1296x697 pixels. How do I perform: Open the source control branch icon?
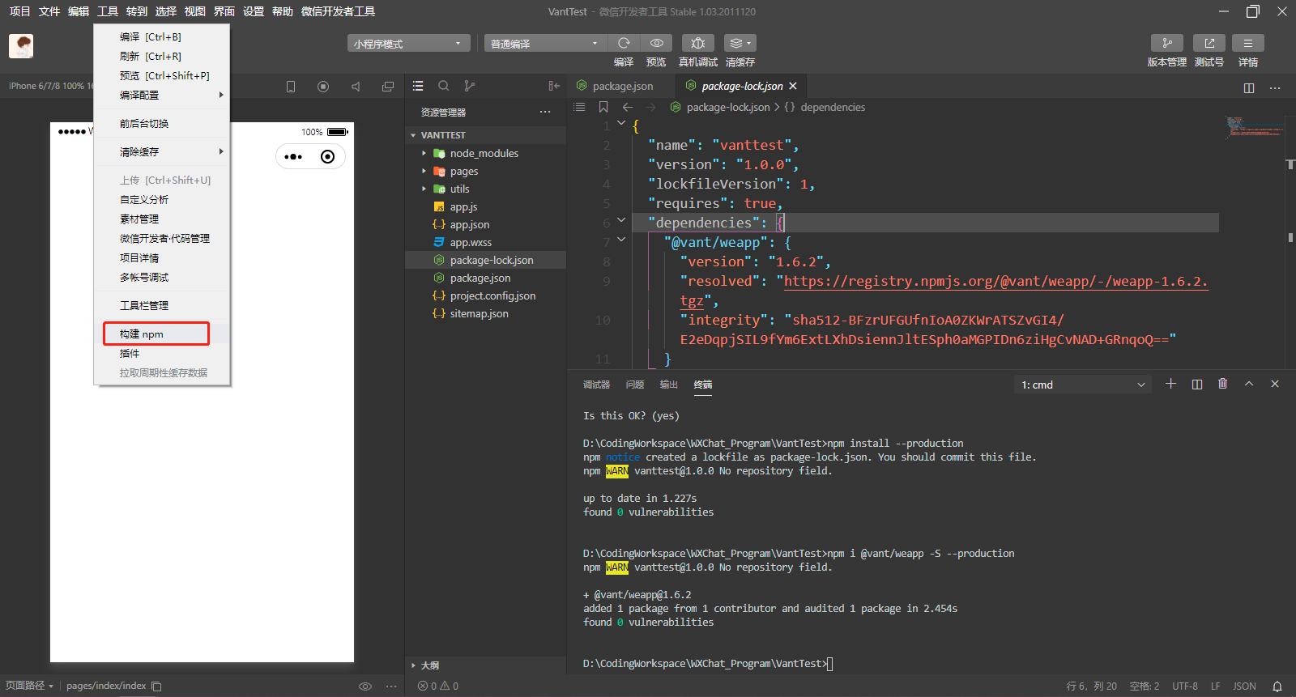pyautogui.click(x=470, y=86)
